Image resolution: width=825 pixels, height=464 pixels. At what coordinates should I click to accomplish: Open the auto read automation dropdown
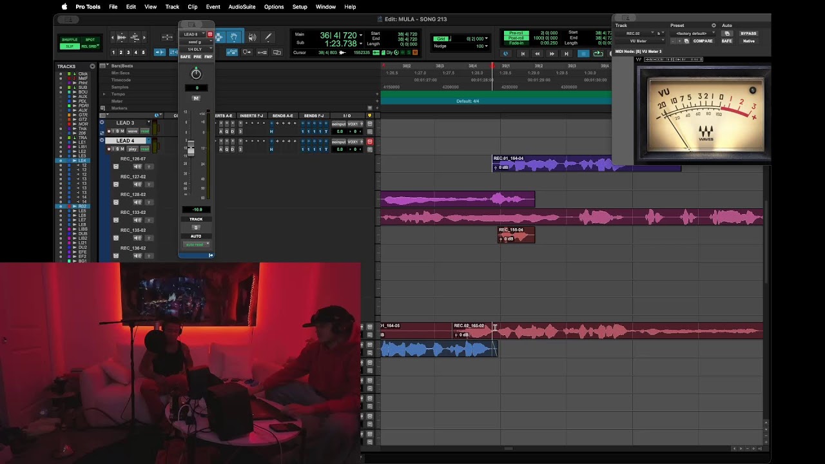pyautogui.click(x=196, y=244)
